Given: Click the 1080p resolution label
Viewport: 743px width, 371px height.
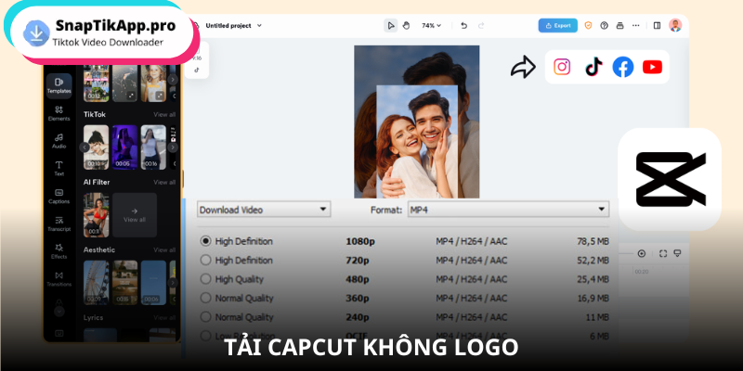Looking at the screenshot, I should click(360, 241).
